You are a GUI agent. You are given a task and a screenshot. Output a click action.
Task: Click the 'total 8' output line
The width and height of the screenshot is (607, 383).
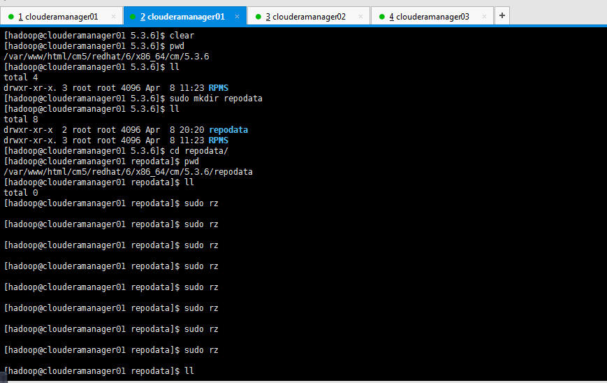tap(21, 120)
